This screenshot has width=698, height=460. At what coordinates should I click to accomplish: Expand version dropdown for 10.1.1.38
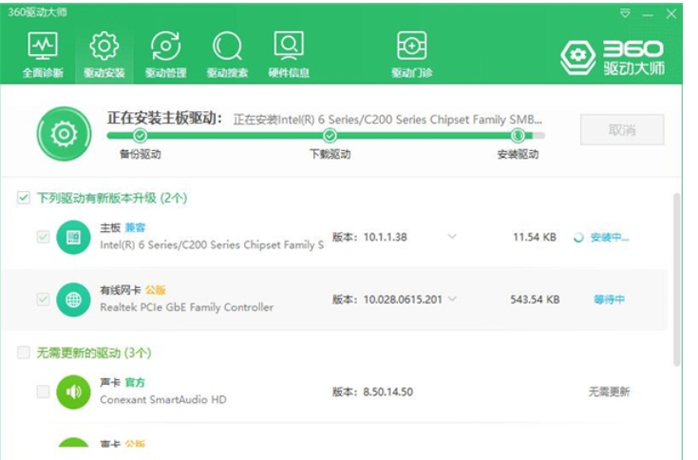(x=452, y=237)
